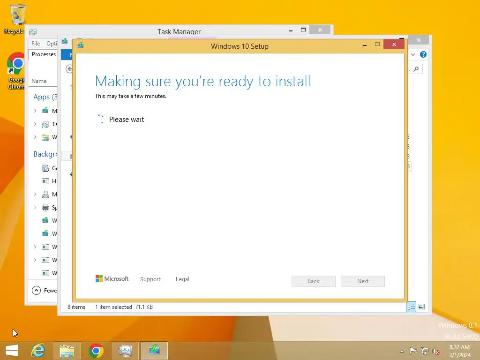480x360 pixels.
Task: Open the Action Center flag icon
Action: point(413,351)
